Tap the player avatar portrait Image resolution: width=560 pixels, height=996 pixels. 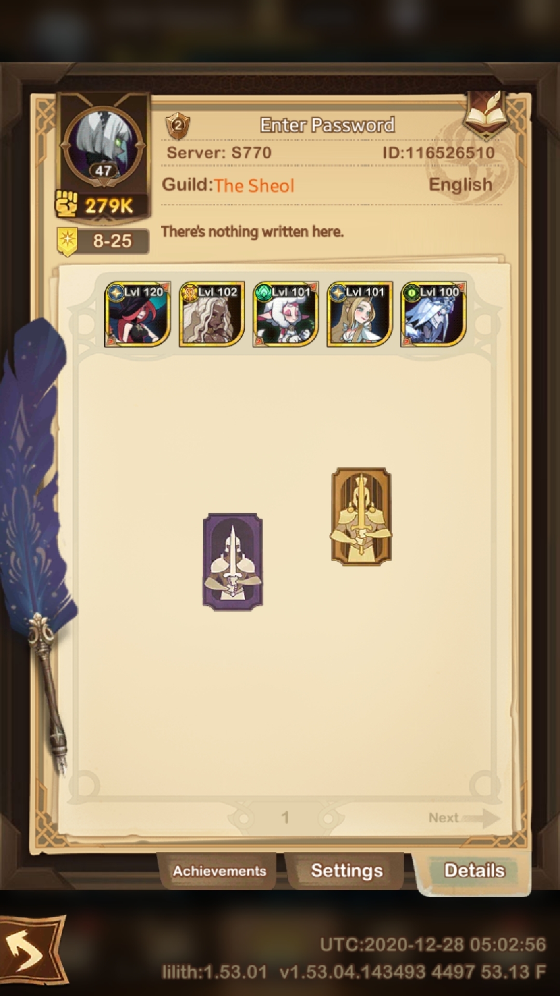coord(103,145)
